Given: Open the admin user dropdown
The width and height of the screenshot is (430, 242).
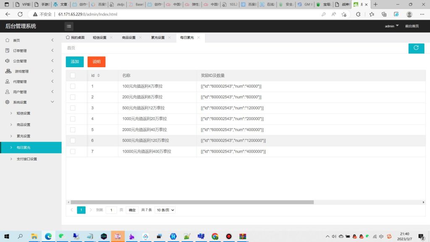Looking at the screenshot, I should pyautogui.click(x=392, y=26).
